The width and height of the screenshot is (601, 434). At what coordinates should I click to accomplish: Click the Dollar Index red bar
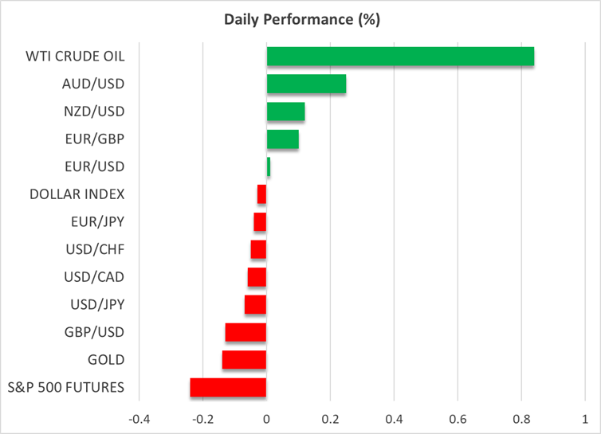[x=261, y=194]
